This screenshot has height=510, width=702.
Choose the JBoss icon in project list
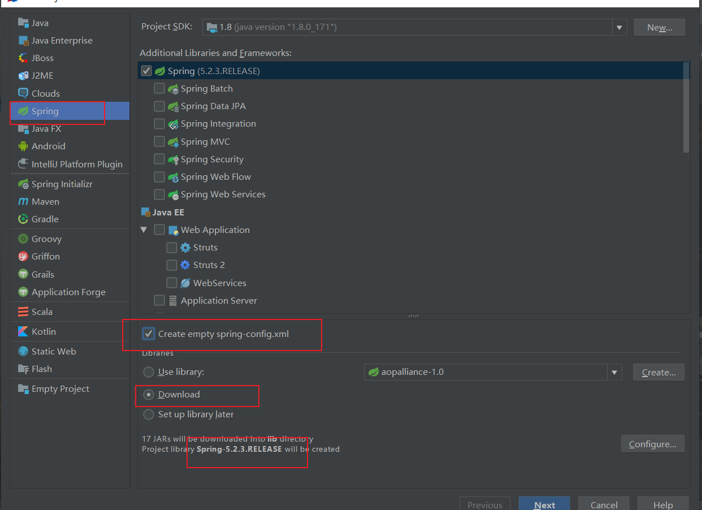pyautogui.click(x=23, y=58)
